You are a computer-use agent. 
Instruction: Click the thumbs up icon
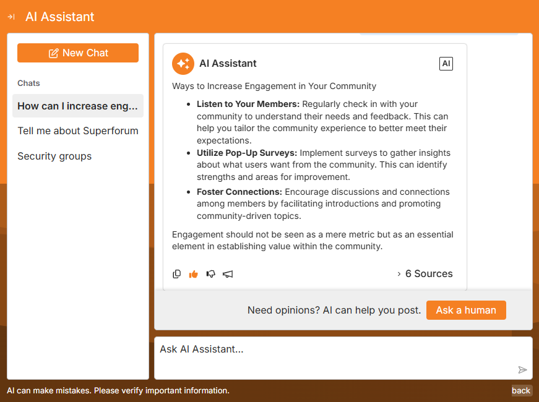(x=194, y=274)
